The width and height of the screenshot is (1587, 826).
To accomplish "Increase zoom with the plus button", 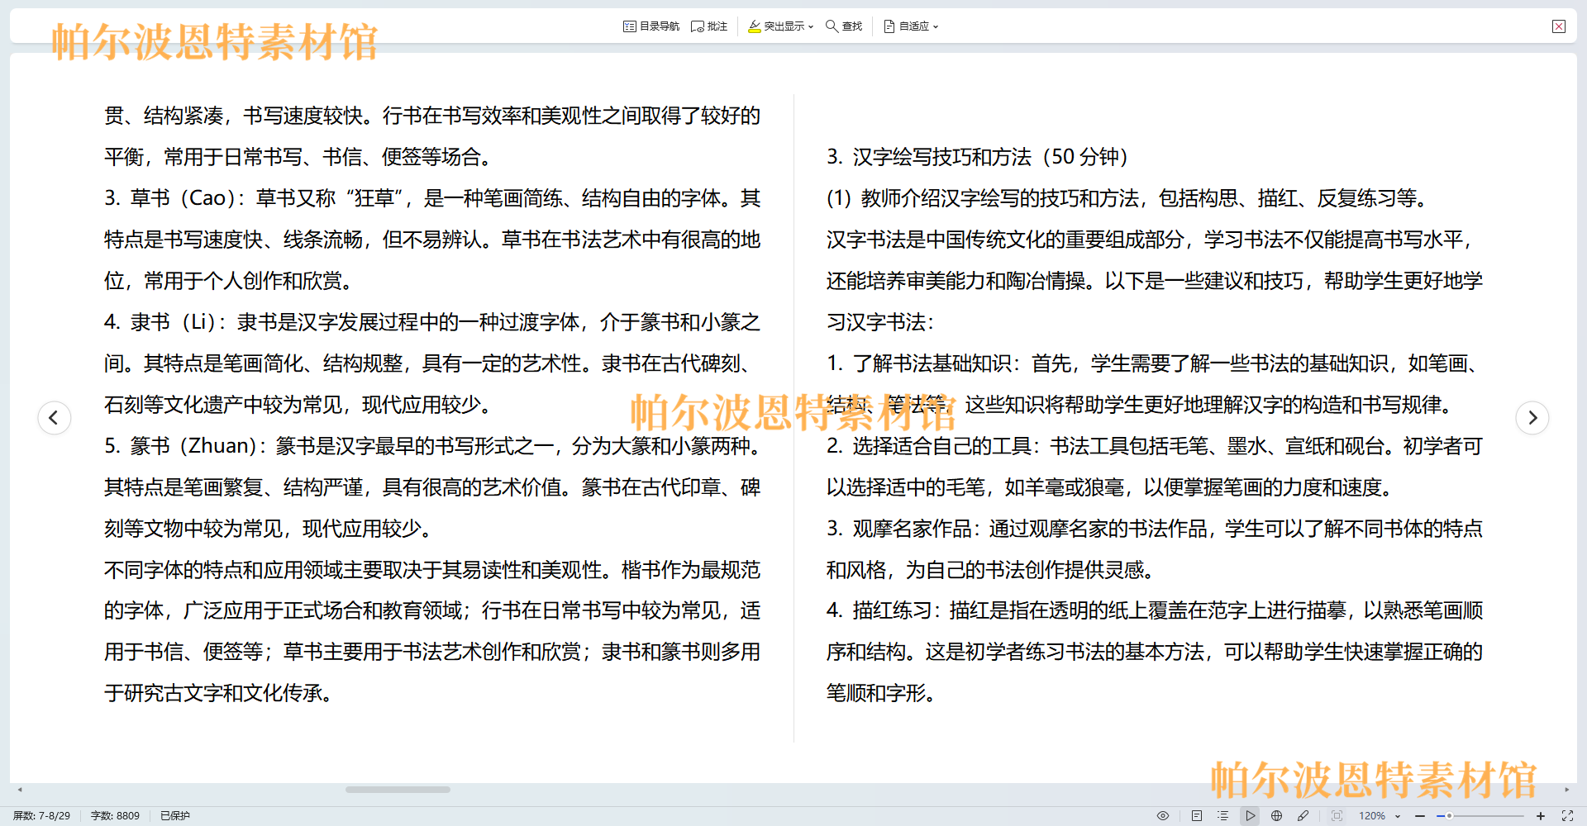I will pos(1541,815).
